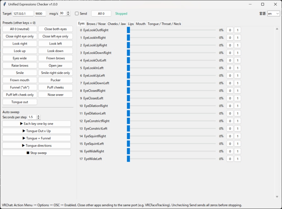Viewport: 282px width, 209px height.
Task: Click the Seconds per step value field
Action: coord(32,117)
